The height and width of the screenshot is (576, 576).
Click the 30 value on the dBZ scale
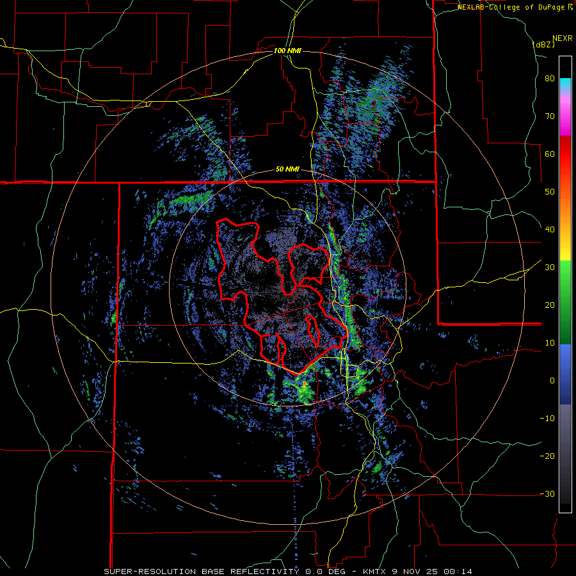tap(550, 268)
